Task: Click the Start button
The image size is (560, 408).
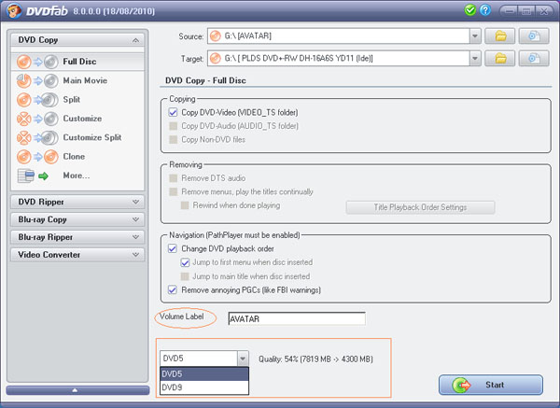Action: (491, 385)
